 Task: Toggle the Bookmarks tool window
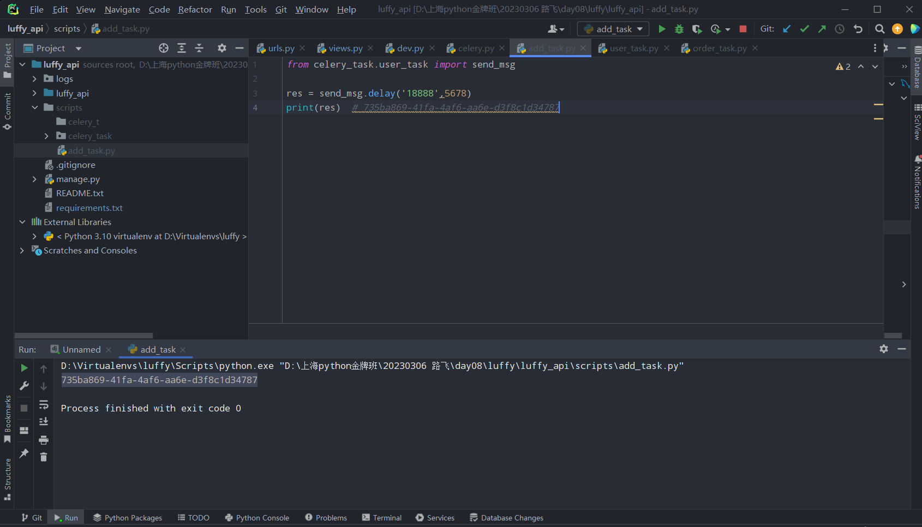pos(7,419)
